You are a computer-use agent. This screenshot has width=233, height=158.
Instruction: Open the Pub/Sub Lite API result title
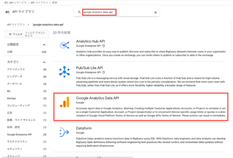89,68
